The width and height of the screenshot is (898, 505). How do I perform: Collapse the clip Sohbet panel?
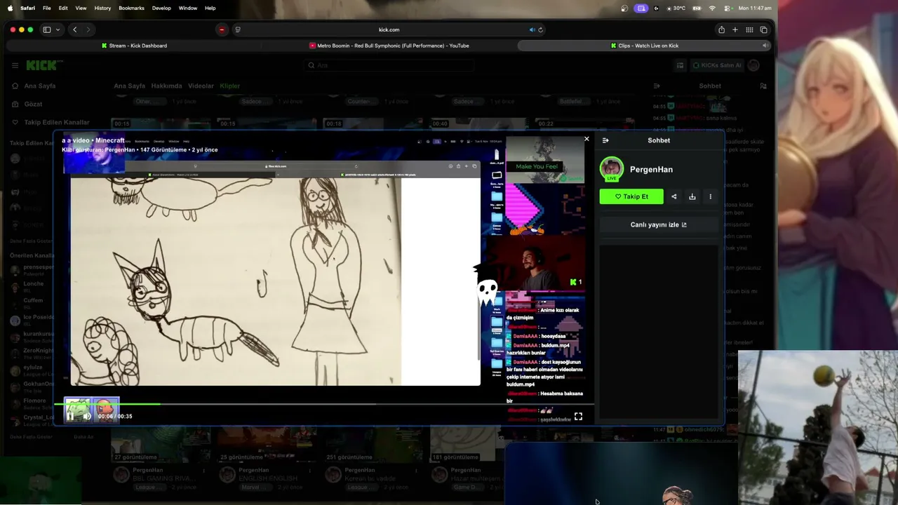(x=605, y=140)
